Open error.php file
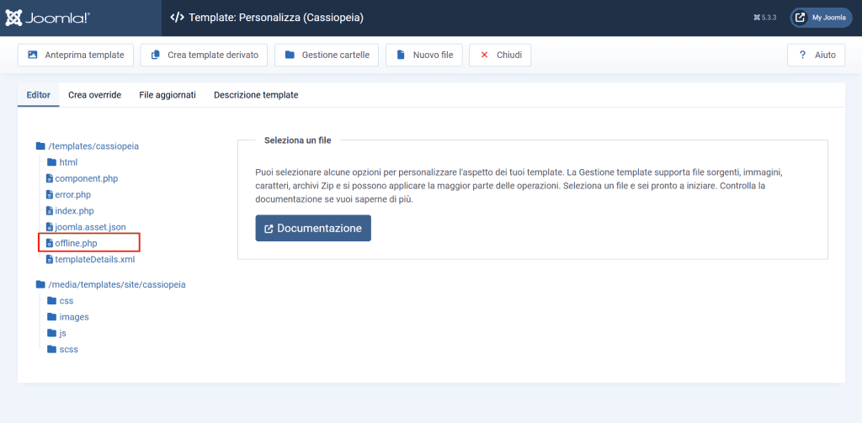862x423 pixels. [x=68, y=194]
